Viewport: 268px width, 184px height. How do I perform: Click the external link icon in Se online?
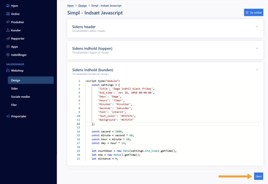[x=247, y=12]
